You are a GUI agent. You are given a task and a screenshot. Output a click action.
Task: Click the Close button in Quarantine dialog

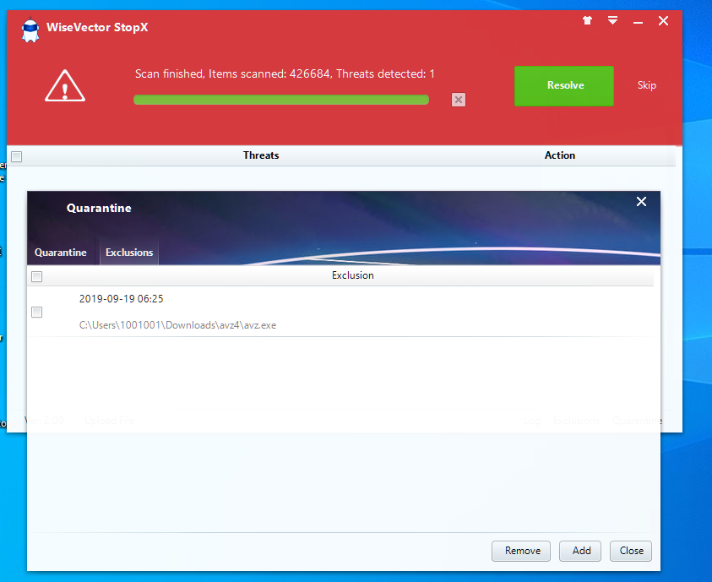point(631,551)
